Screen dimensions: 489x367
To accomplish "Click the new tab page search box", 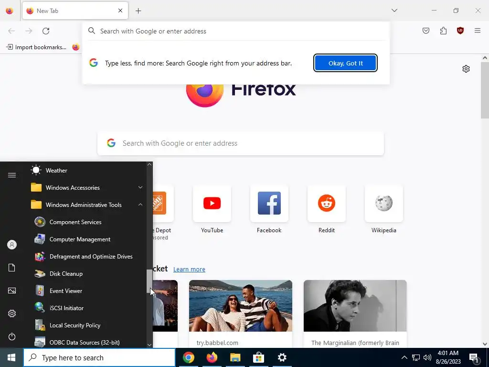I will (x=241, y=143).
